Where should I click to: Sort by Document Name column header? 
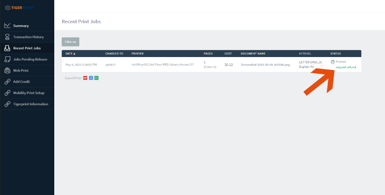click(x=253, y=54)
